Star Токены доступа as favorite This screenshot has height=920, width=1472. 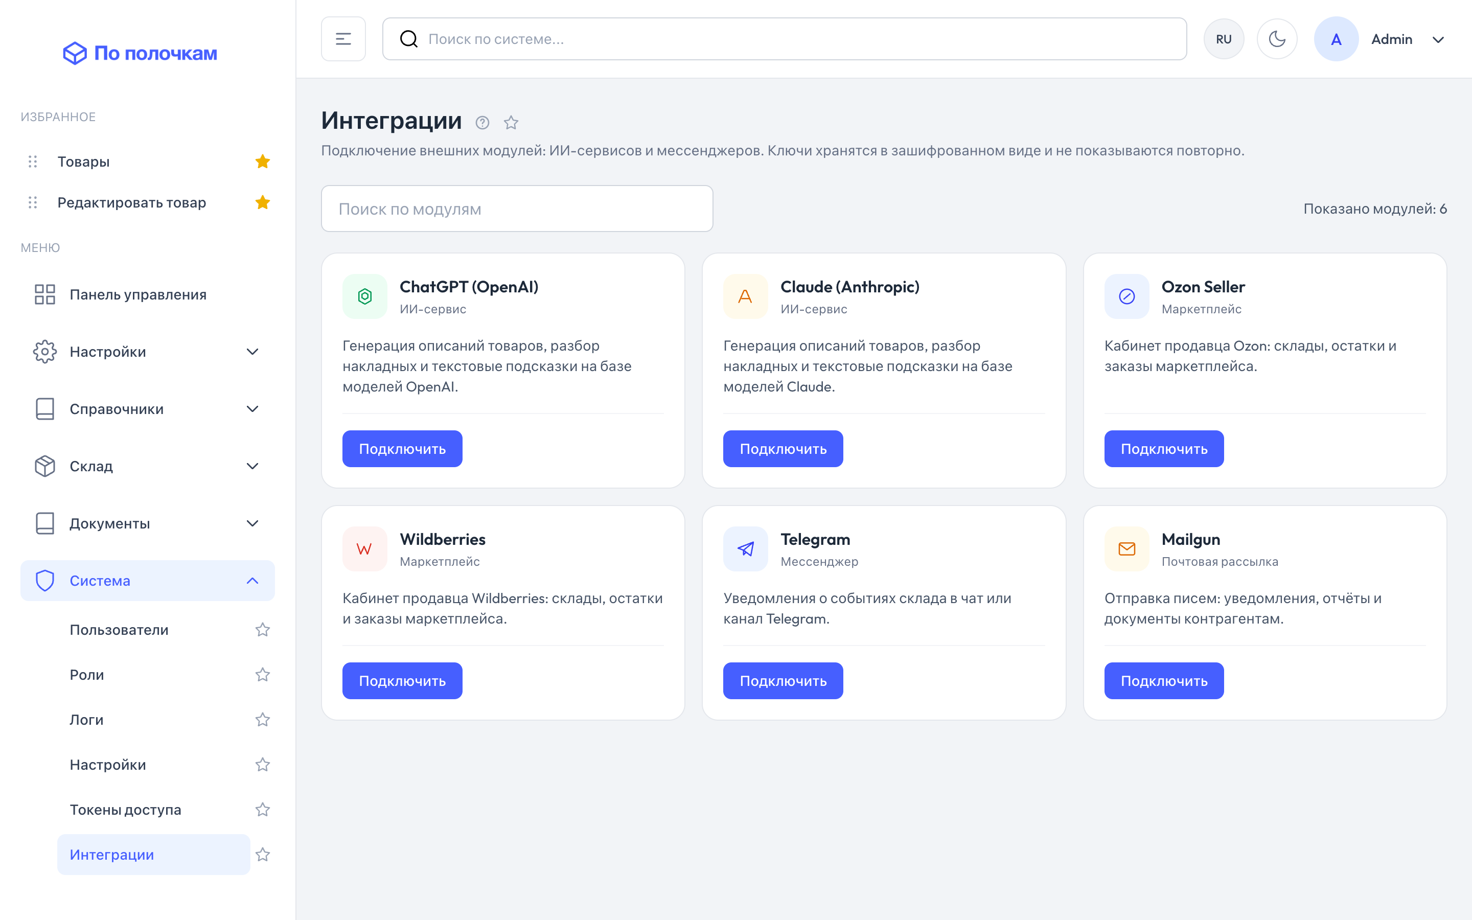click(x=263, y=810)
